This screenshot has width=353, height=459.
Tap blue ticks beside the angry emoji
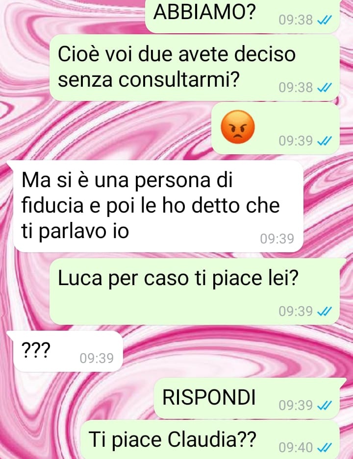[x=325, y=141]
